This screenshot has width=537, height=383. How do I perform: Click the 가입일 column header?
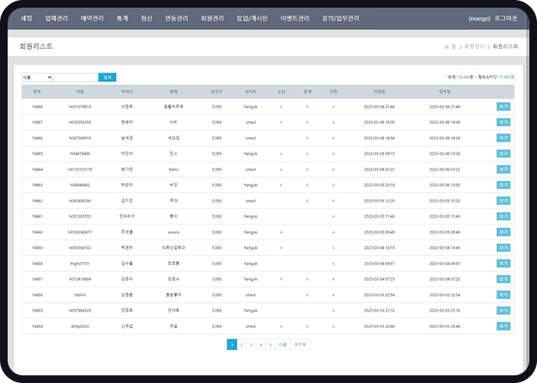click(379, 92)
